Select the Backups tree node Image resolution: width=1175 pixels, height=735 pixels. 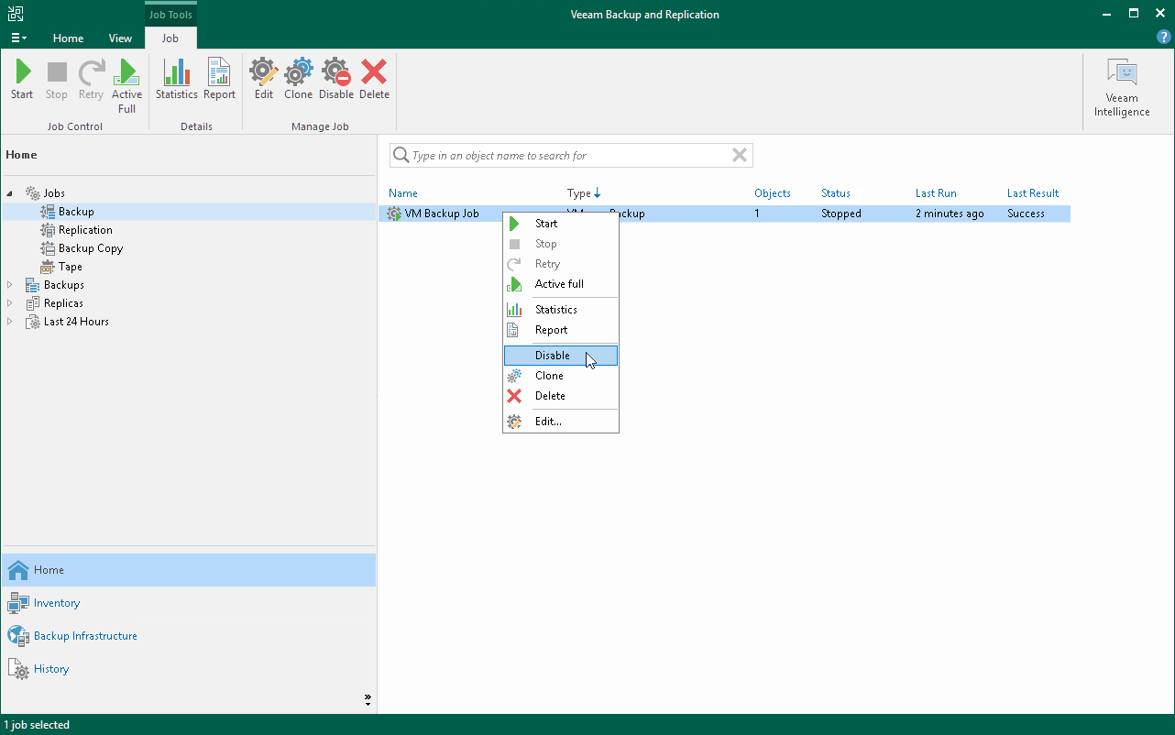click(x=63, y=285)
